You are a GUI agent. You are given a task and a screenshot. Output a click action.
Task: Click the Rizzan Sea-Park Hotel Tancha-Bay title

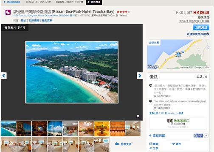64,11
